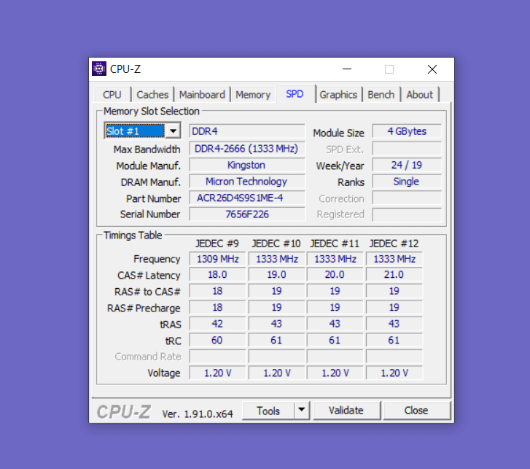
Task: Click the Validate button
Action: 346,411
